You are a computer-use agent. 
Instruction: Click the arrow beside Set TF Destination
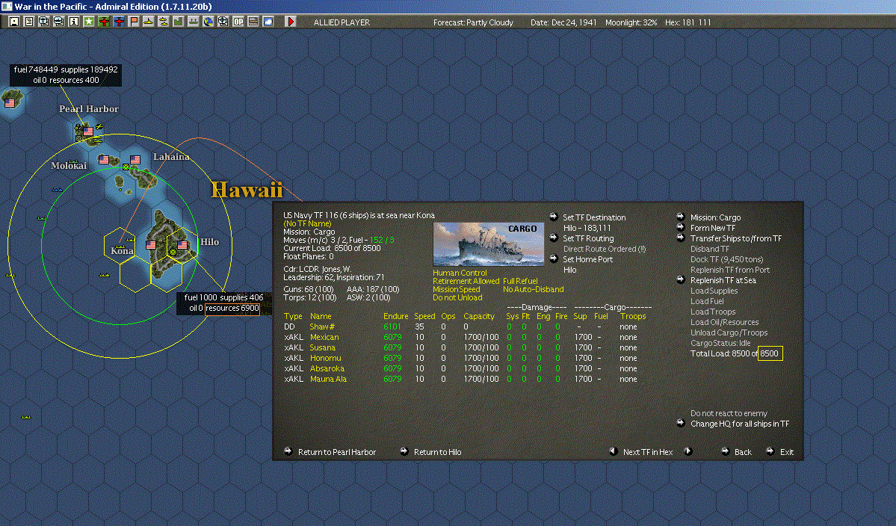point(553,217)
